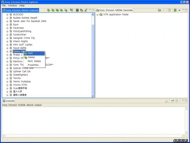Open the File menu
Screen dimensions: 190x143
(x=4, y=5)
